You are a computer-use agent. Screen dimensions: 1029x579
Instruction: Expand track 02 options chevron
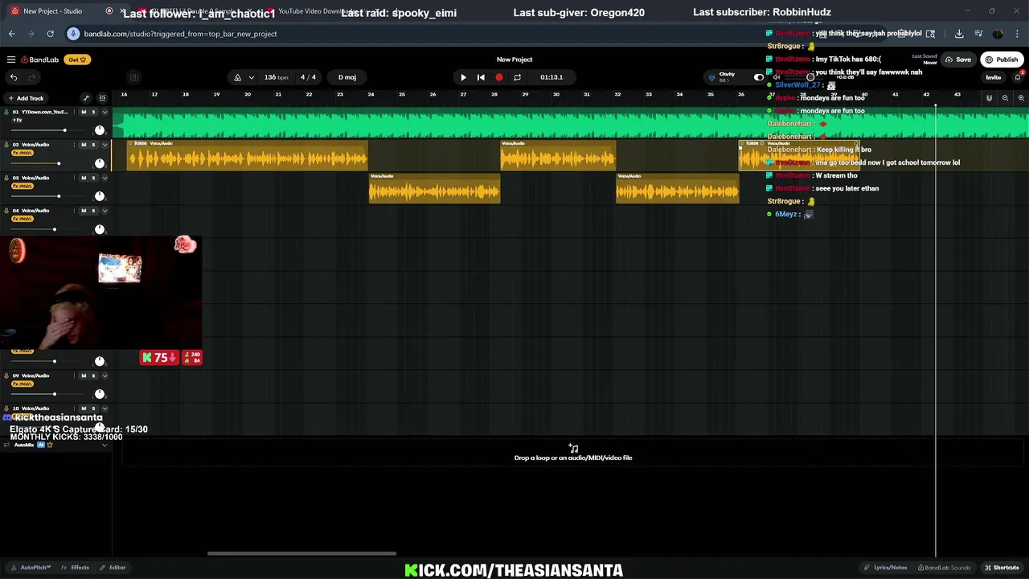click(105, 145)
